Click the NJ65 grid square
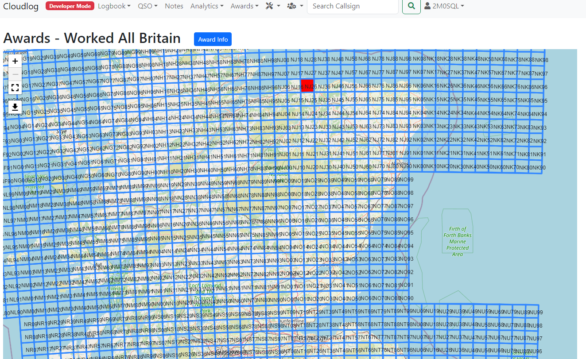This screenshot has width=586, height=359. tap(365, 100)
